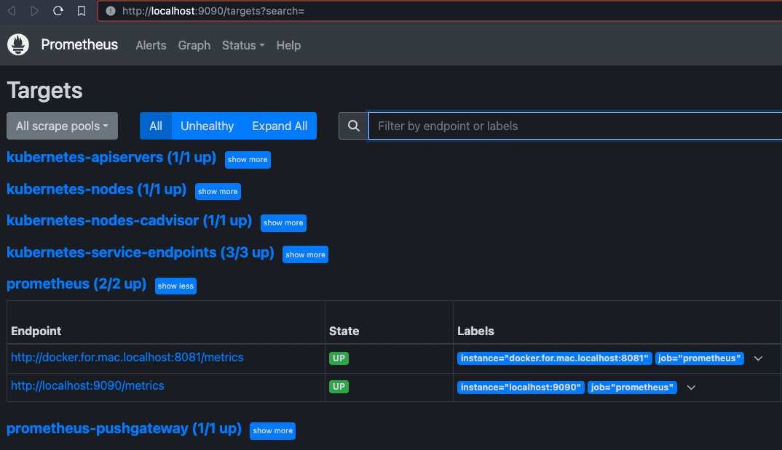Click the UP badge for docker.for.mac.localhost

point(339,358)
